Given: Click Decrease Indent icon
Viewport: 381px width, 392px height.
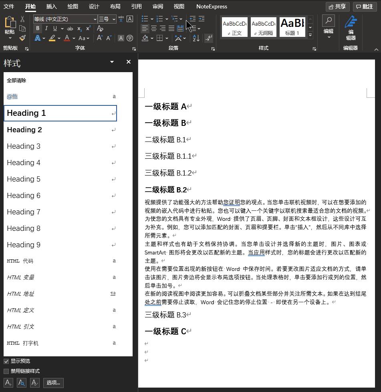Looking at the screenshot, I should pos(193,19).
